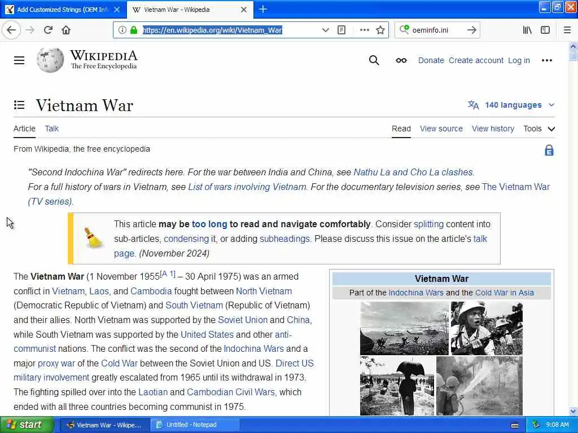Click the keyboard icon in taskbar

(x=515, y=425)
